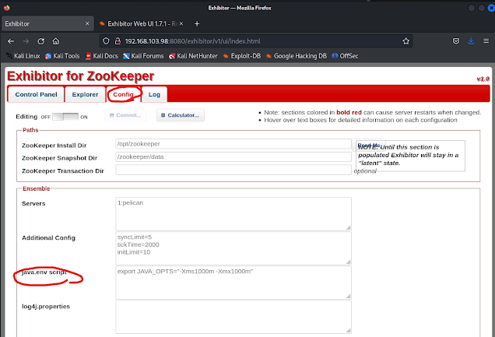Click the "Additional Config" label
The image size is (495, 337).
[x=48, y=238]
